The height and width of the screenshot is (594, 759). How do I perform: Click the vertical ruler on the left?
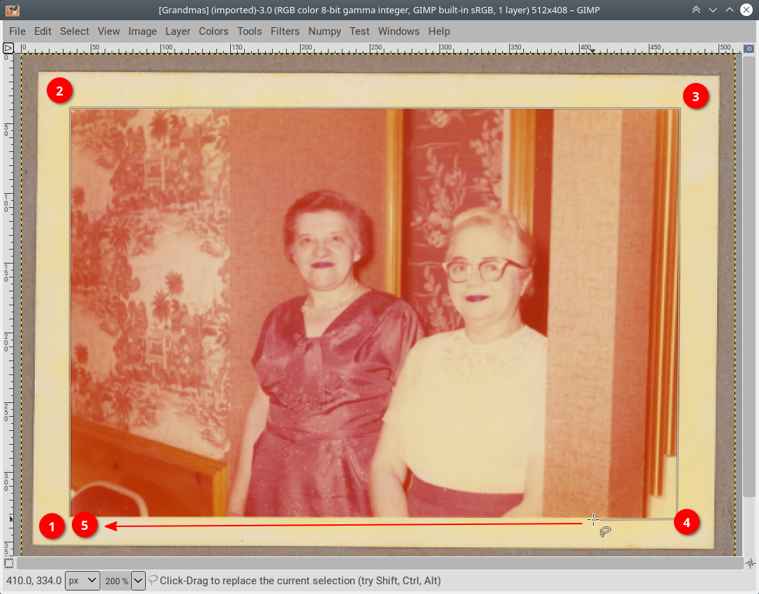[8, 305]
